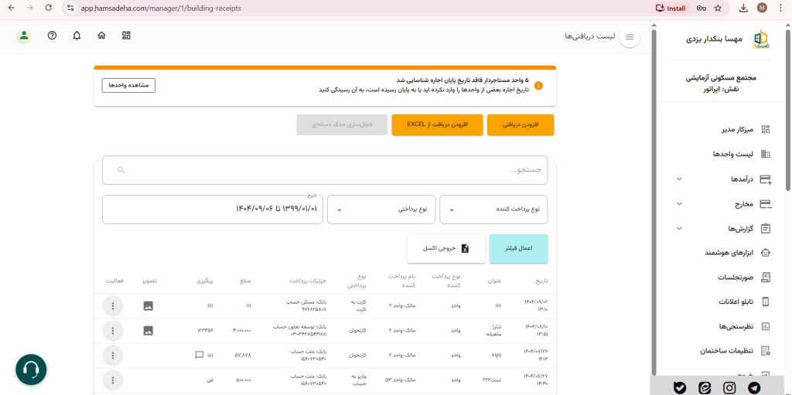792x395 pixels.
Task: Click the کارت به کارت payment type cell
Action: 357,305
